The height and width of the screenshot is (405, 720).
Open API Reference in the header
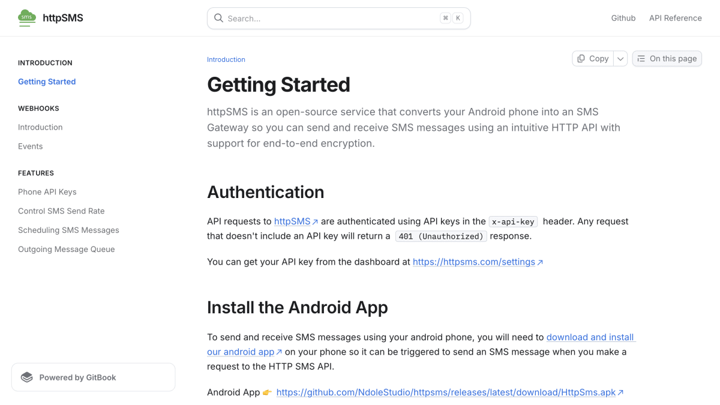(675, 18)
